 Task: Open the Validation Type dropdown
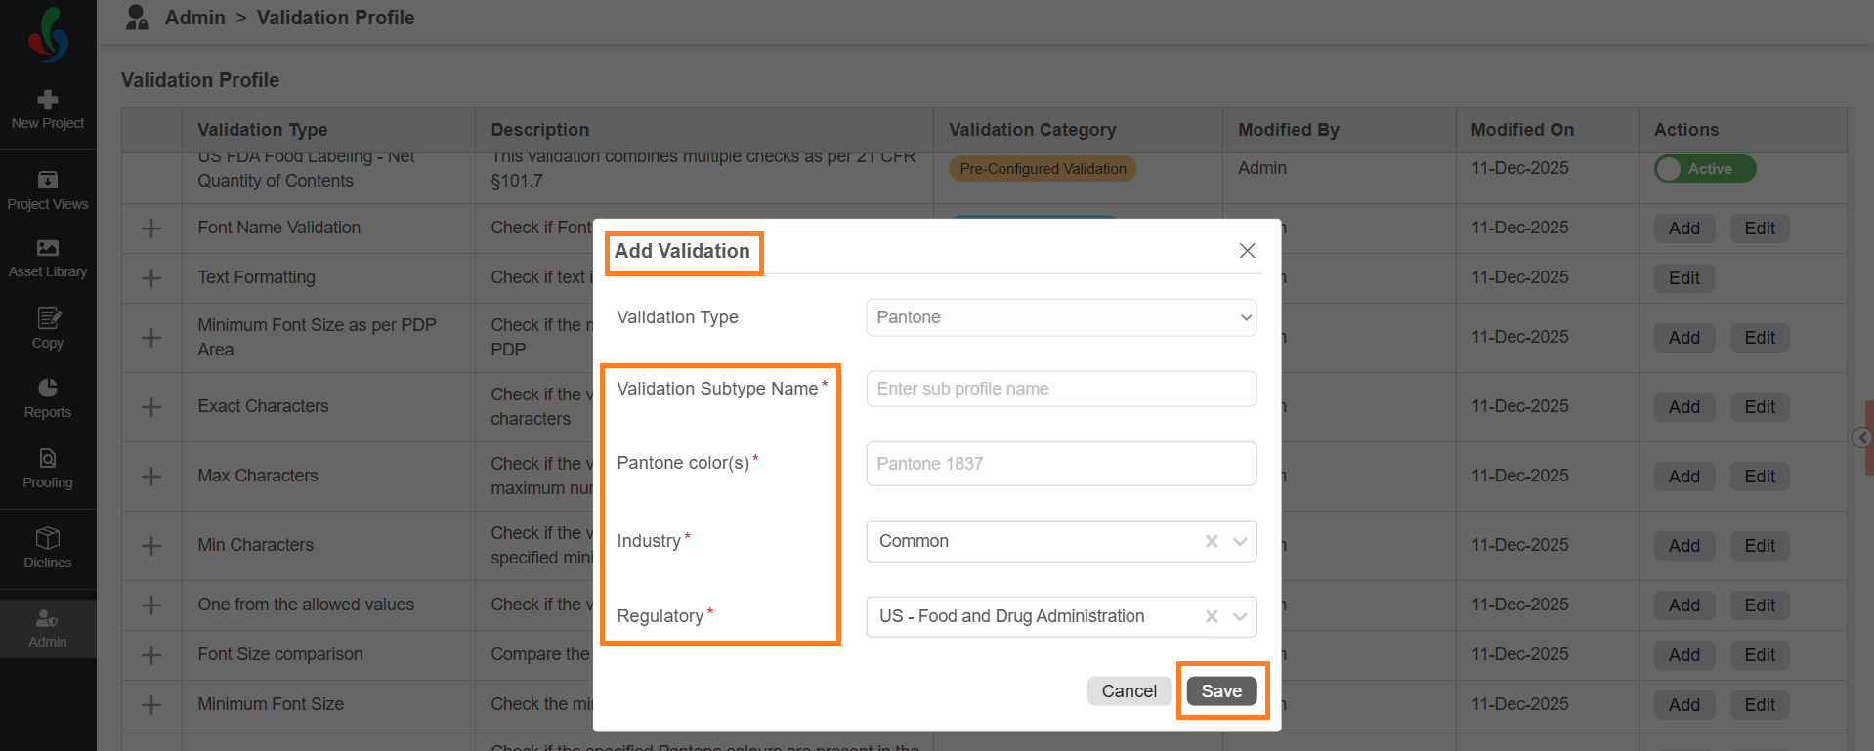click(1061, 317)
